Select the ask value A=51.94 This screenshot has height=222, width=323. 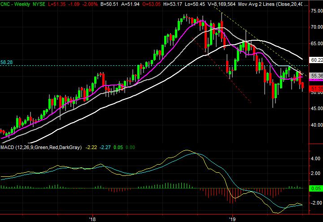pyautogui.click(x=130, y=4)
